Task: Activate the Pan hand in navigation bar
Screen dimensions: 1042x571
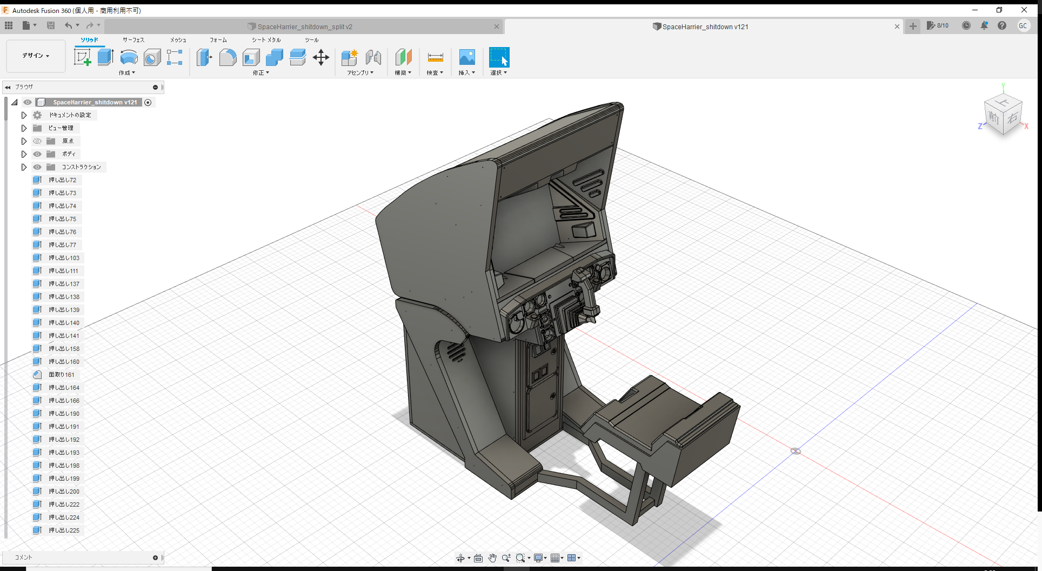Action: (492, 557)
